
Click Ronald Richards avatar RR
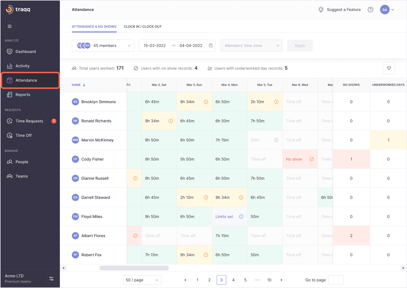click(x=75, y=121)
